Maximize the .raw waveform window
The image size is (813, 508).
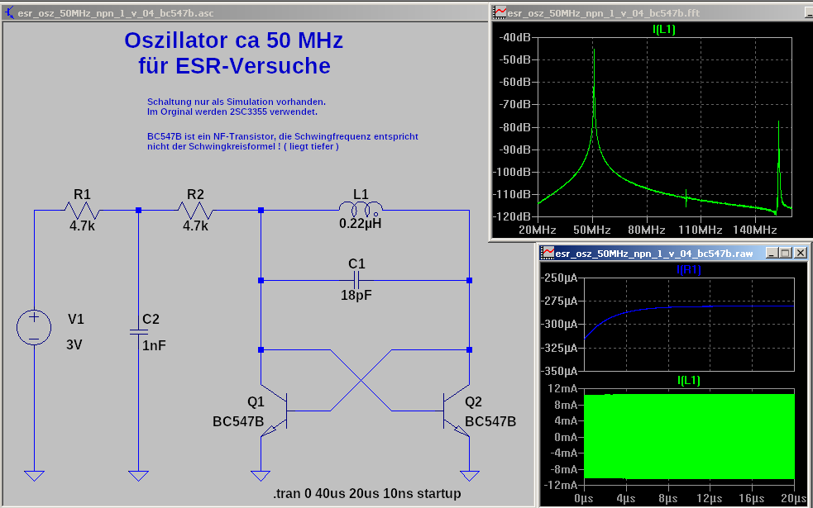pyautogui.click(x=786, y=253)
